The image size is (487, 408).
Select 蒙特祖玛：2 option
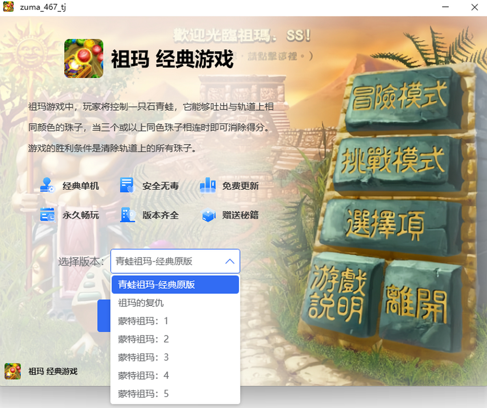click(x=175, y=339)
